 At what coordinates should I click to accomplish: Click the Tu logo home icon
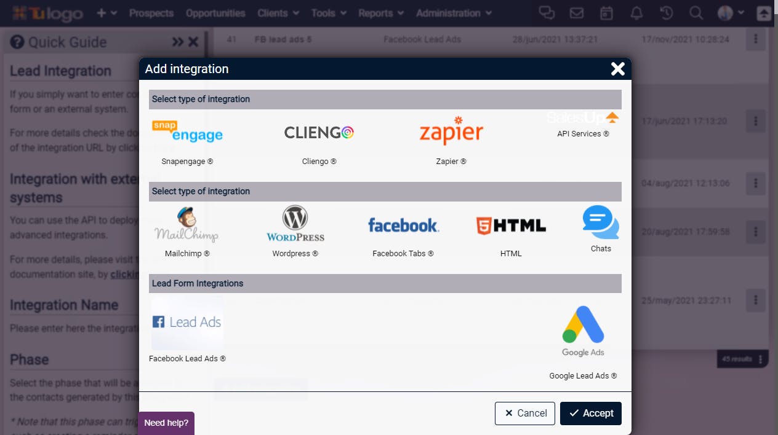pos(47,14)
